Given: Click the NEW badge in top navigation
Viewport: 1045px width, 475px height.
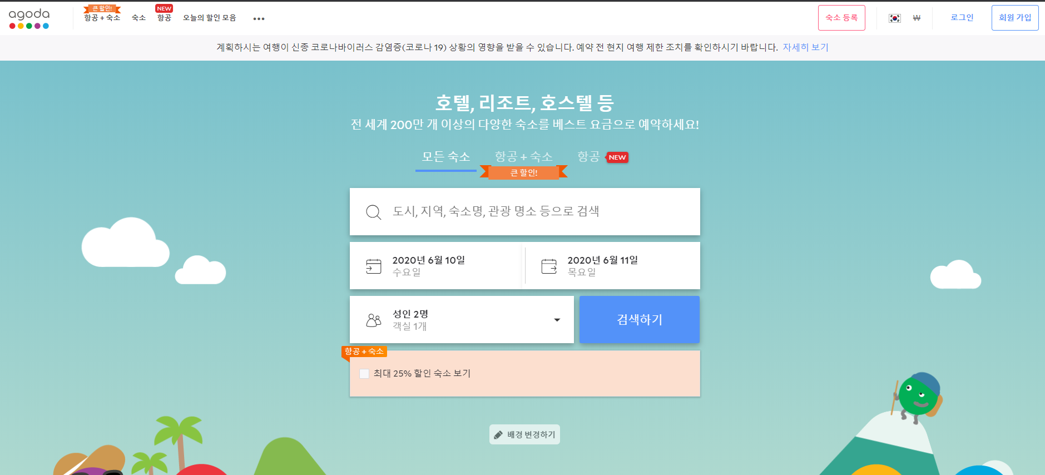Looking at the screenshot, I should coord(164,8).
